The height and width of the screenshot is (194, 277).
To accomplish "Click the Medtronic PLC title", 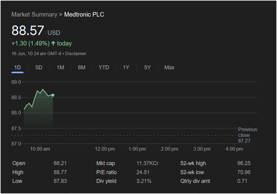I will click(x=84, y=14).
